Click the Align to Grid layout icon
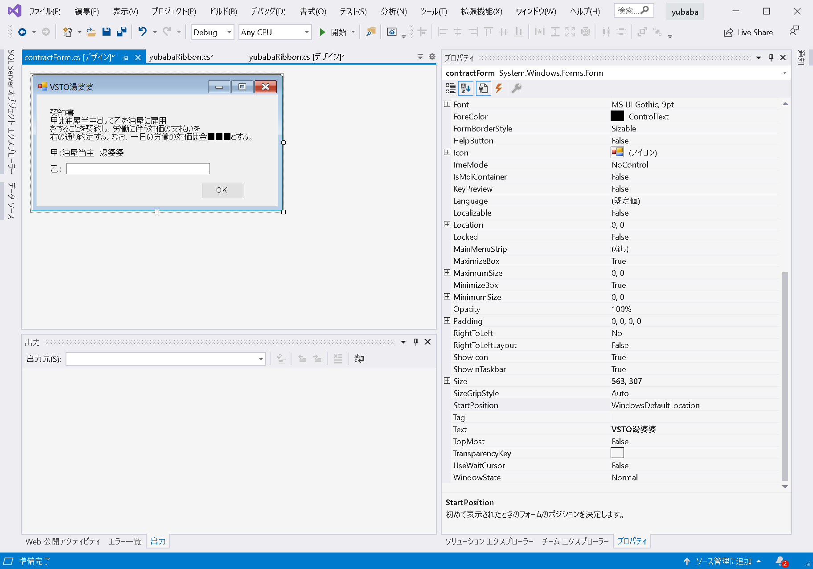Image resolution: width=813 pixels, height=569 pixels. click(422, 32)
